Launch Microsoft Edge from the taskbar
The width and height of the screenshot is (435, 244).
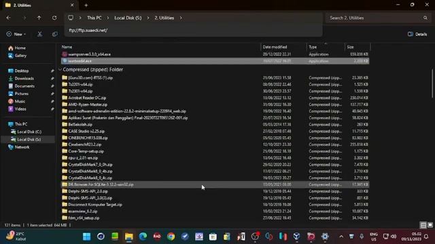pos(143,237)
